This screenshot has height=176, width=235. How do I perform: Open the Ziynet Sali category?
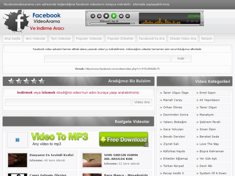click(176, 144)
